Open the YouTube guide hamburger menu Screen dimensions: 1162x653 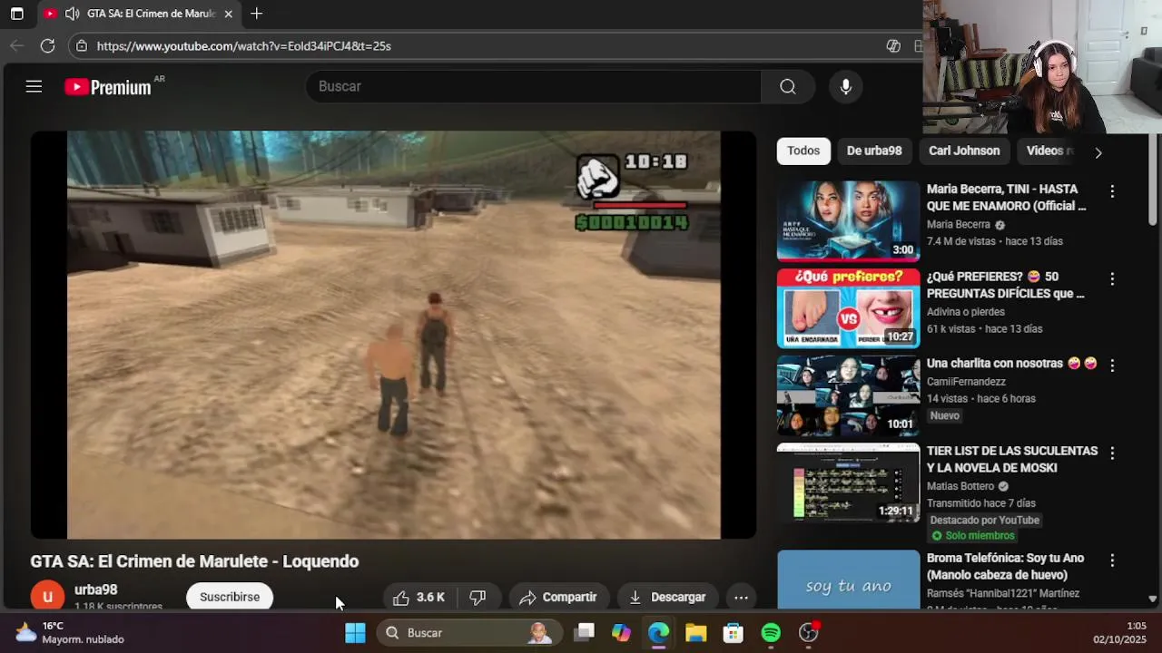pos(34,86)
